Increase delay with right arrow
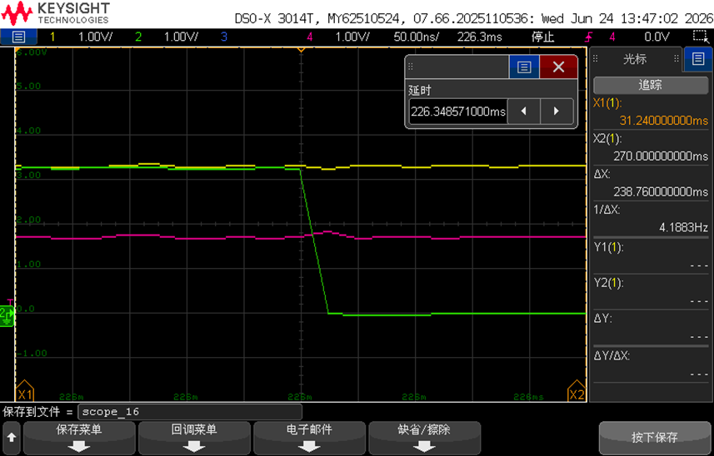Image resolution: width=714 pixels, height=456 pixels. pos(557,112)
